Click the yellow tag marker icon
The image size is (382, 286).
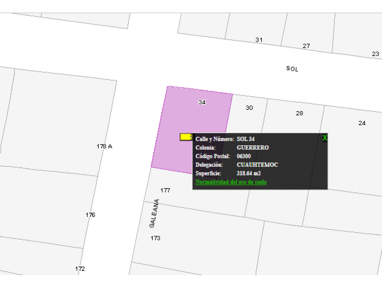coord(186,137)
